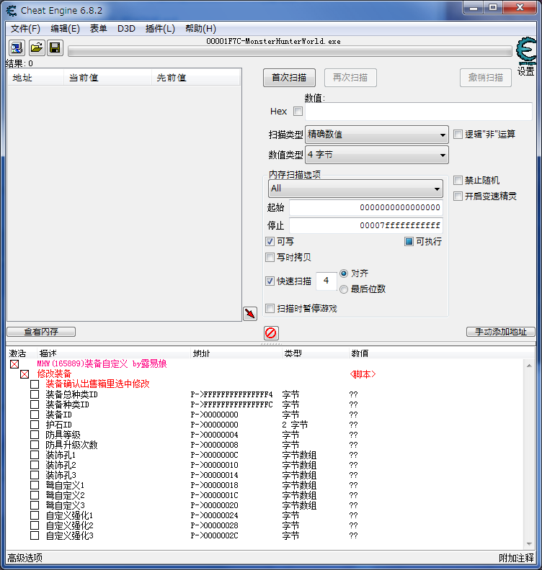Click the 查看内存 button
The height and width of the screenshot is (570, 542).
[x=41, y=332]
